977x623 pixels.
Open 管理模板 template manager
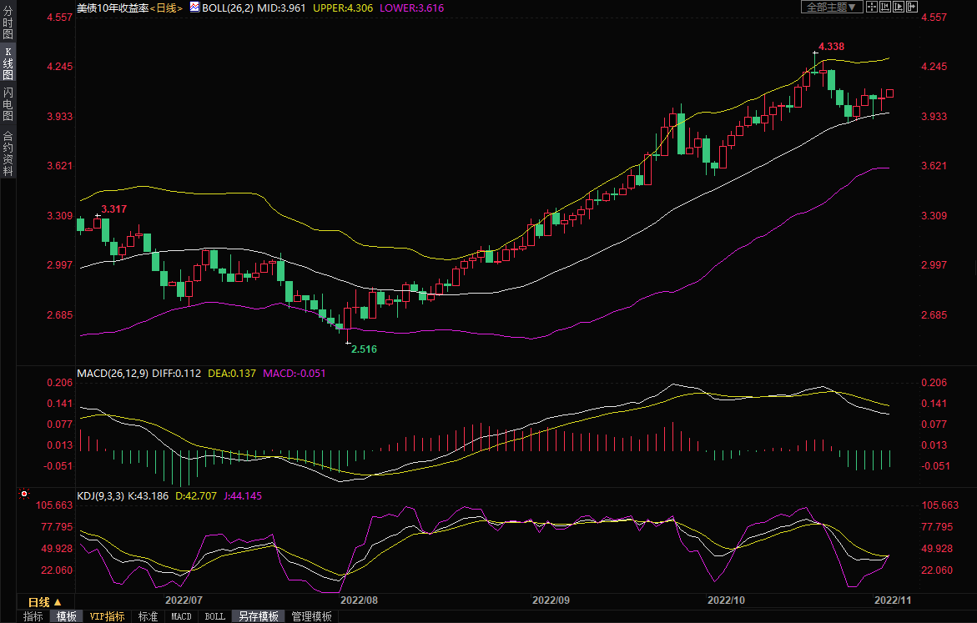(x=311, y=616)
